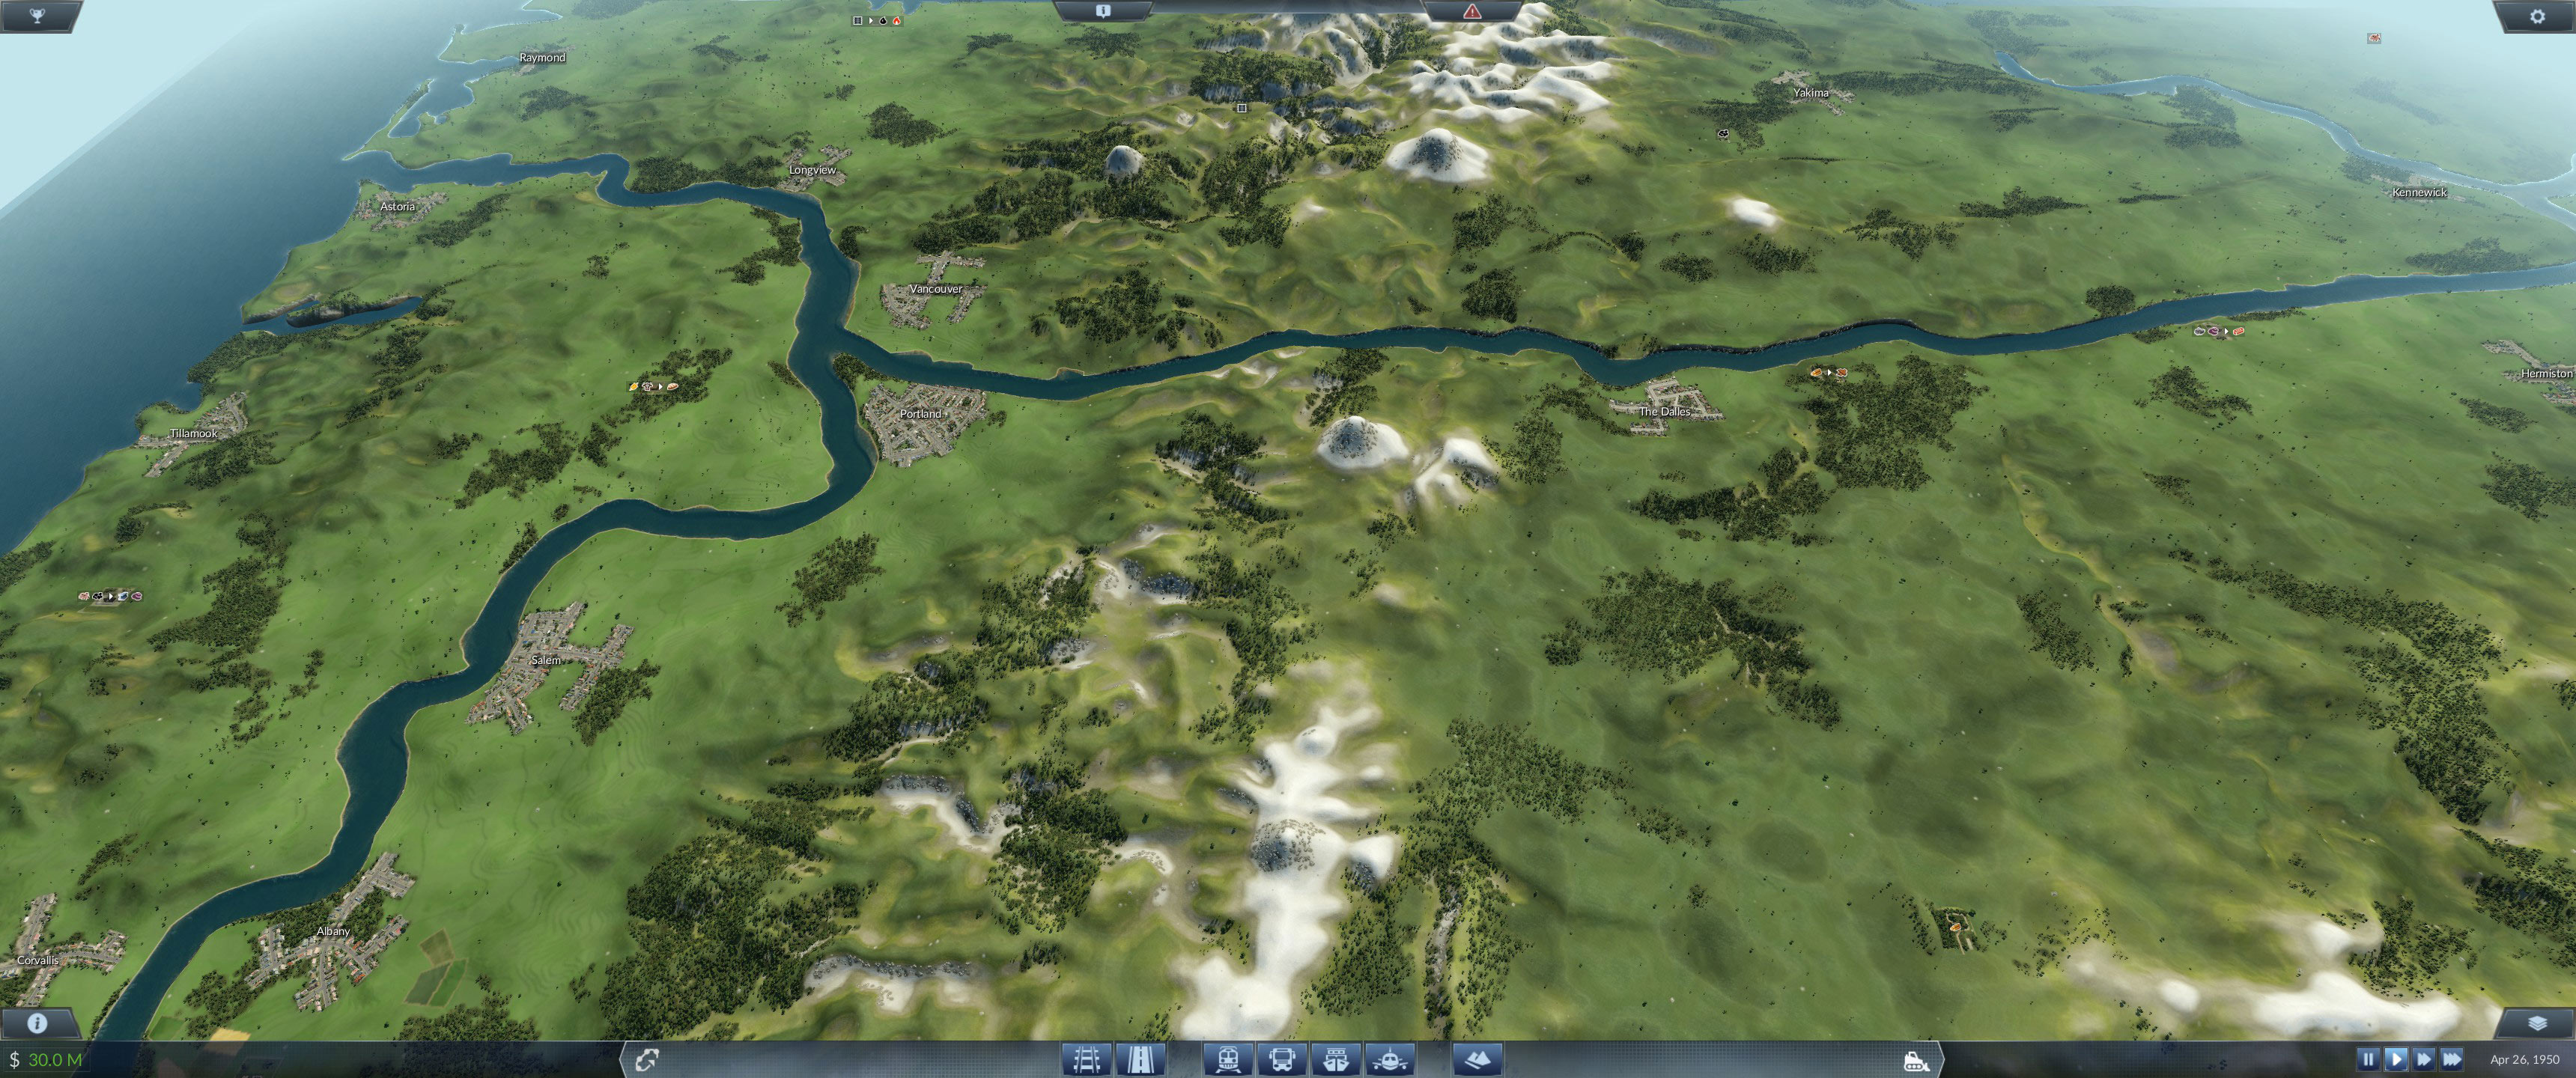Open the ship vehicle manager
The height and width of the screenshot is (1078, 2576).
tap(1335, 1059)
